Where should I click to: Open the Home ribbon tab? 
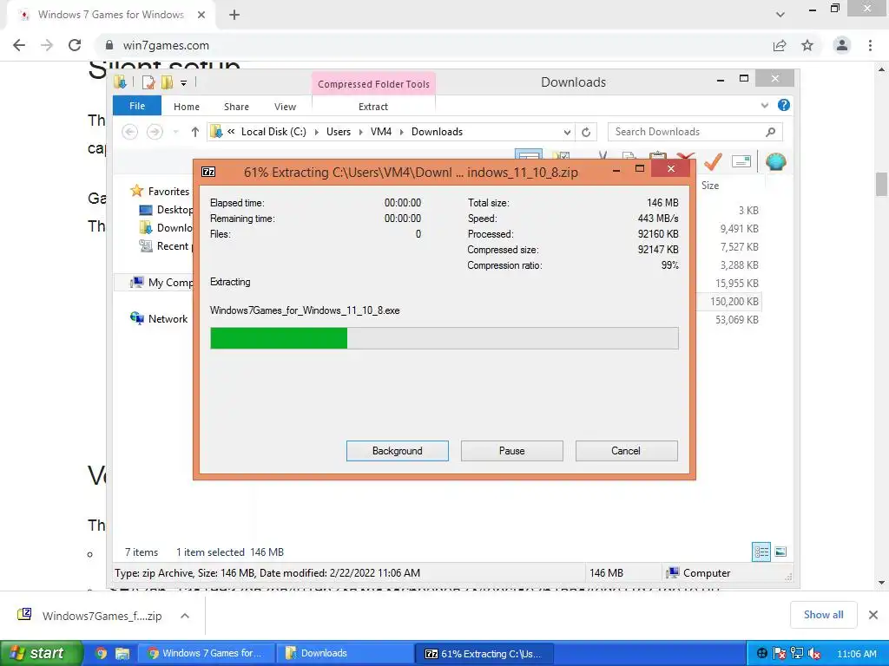187,107
